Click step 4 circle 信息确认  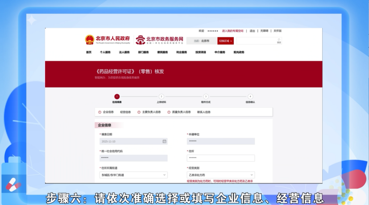point(250,96)
